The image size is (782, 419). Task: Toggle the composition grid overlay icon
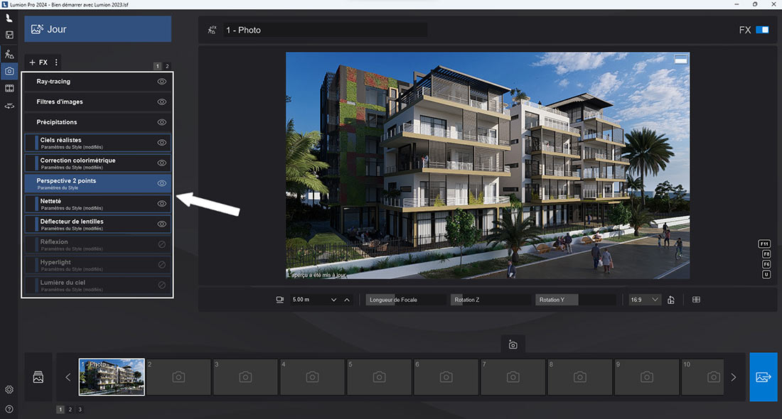point(696,300)
